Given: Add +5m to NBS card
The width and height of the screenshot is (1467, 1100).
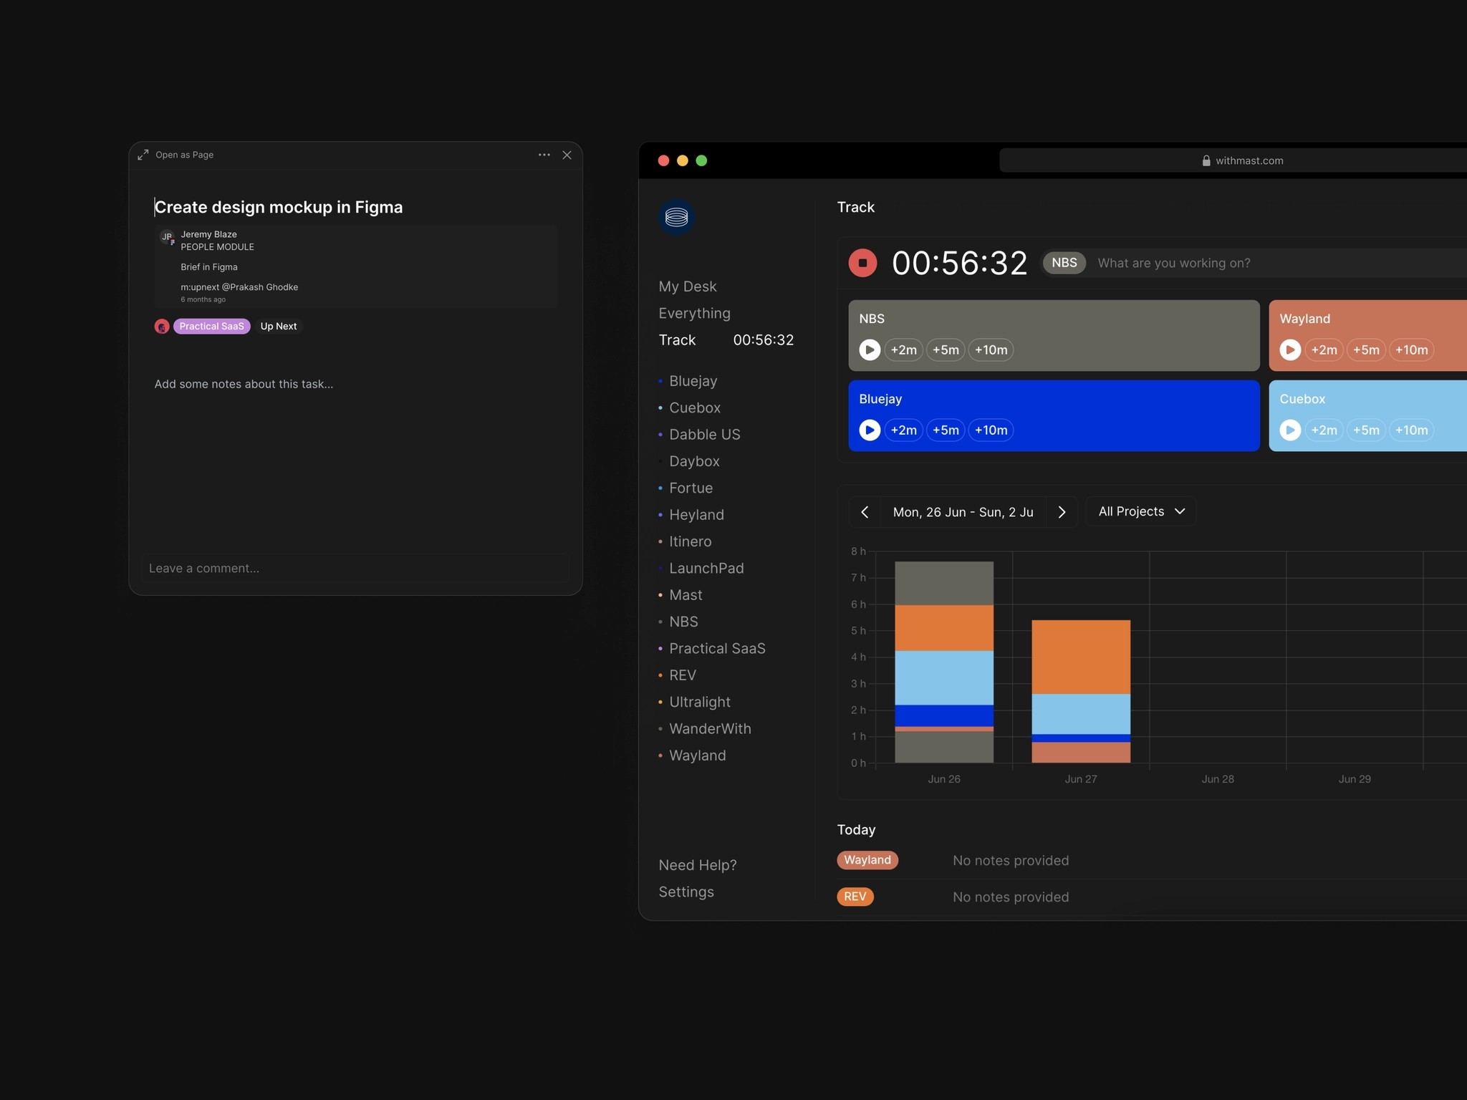Looking at the screenshot, I should pyautogui.click(x=946, y=349).
